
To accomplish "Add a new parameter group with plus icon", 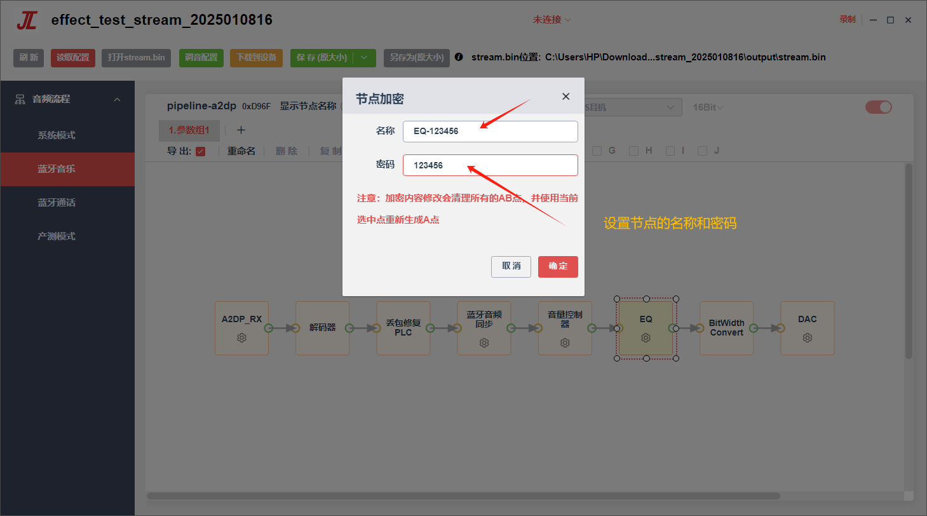I will (241, 130).
